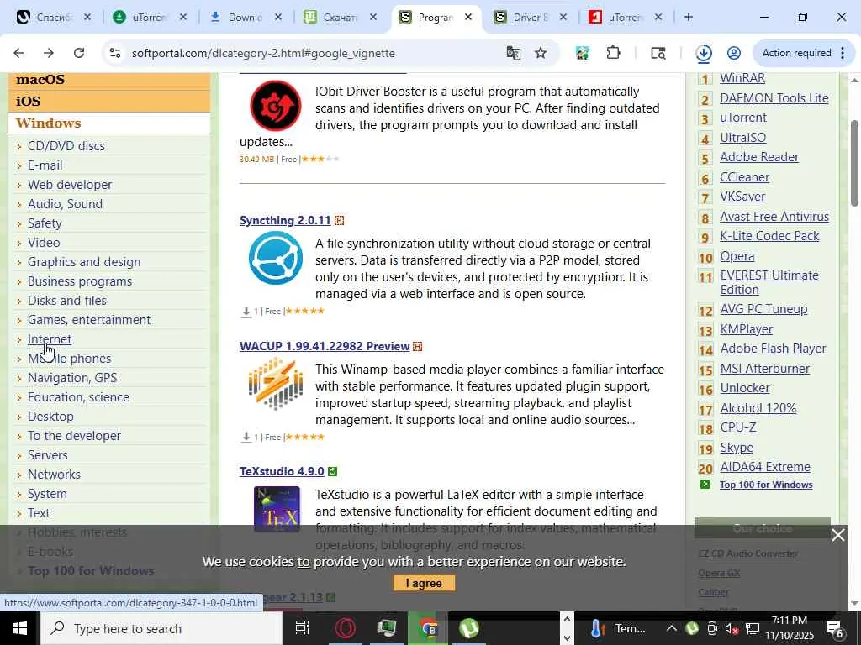Viewport: 861px width, 645px height.
Task: Close the cookie banner with the X
Action: 838,535
